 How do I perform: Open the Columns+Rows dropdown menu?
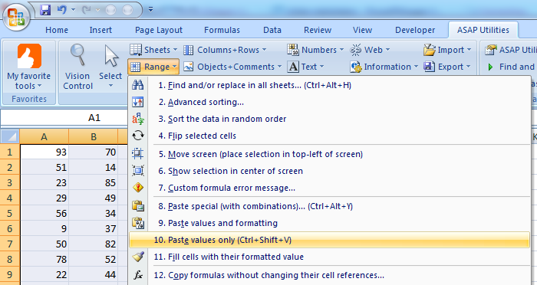(x=225, y=50)
